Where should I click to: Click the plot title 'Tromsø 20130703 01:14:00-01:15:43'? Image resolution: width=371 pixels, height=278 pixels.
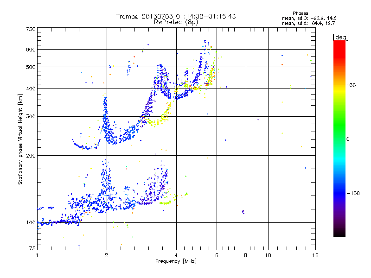176,16
